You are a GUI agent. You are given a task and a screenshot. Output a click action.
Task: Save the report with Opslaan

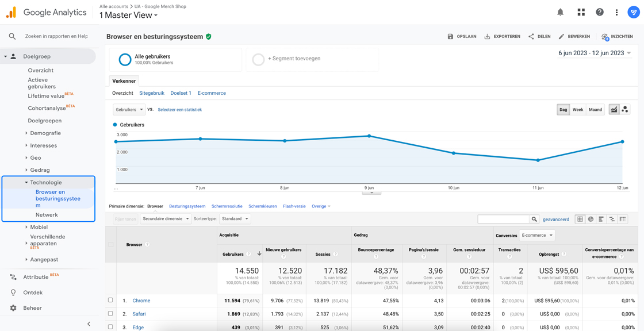click(462, 37)
